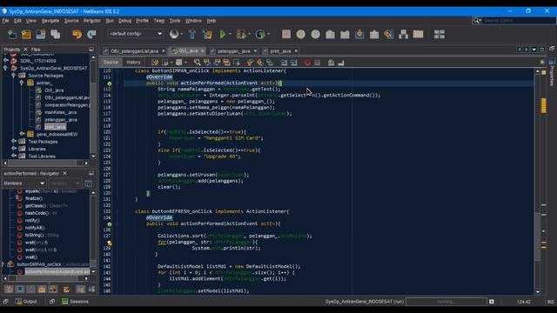Click the Debug Project toolbar icon
This screenshot has height=313, width=557.
(241, 34)
